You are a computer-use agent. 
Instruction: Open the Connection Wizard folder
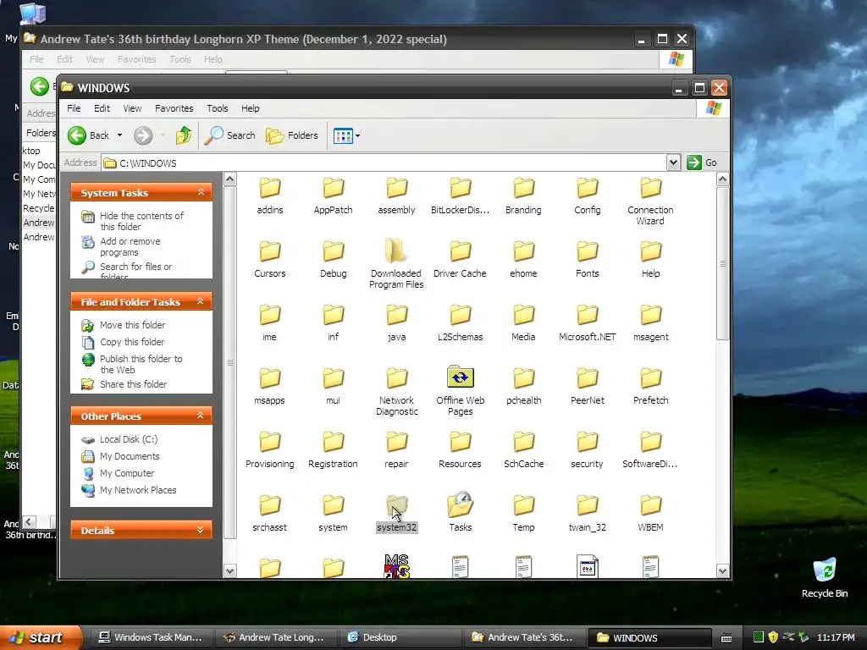click(650, 201)
